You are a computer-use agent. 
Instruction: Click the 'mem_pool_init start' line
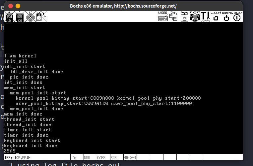tap(38, 93)
